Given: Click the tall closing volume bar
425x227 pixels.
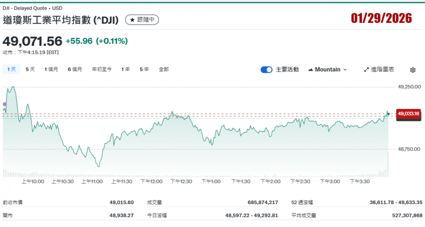Looking at the screenshot, I should tap(388, 165).
